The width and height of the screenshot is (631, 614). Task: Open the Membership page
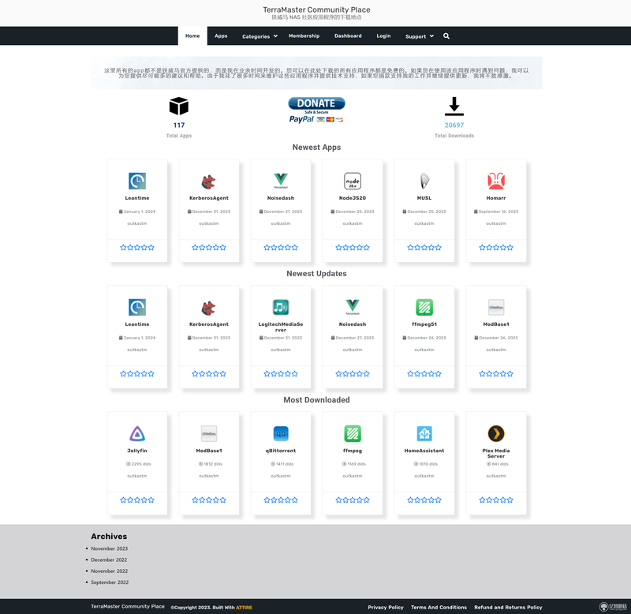[304, 36]
